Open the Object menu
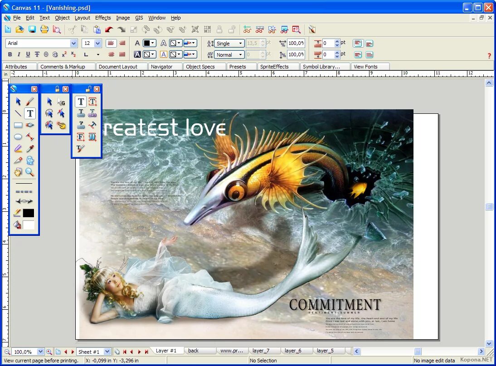 62,18
